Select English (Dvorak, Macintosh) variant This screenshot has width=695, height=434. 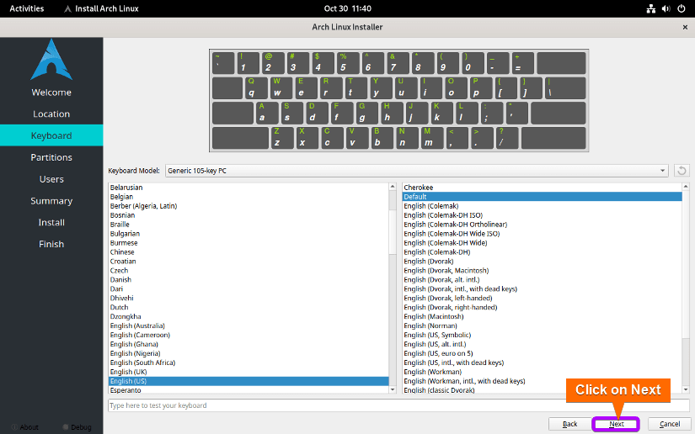(542, 271)
